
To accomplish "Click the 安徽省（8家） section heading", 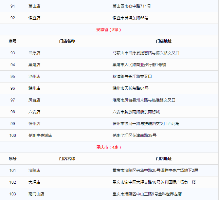I will click(x=109, y=30).
